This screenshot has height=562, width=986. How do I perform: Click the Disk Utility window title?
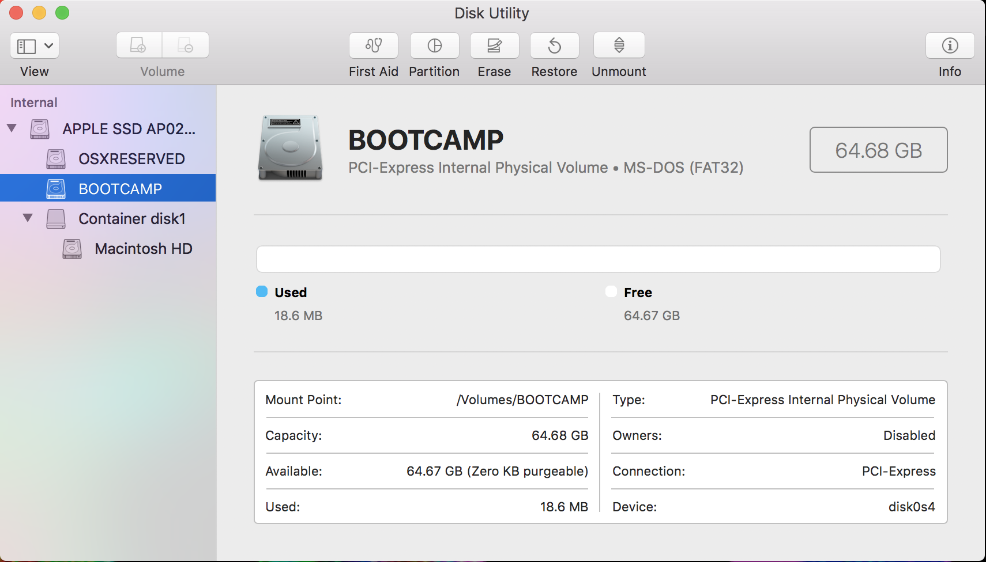pos(492,13)
